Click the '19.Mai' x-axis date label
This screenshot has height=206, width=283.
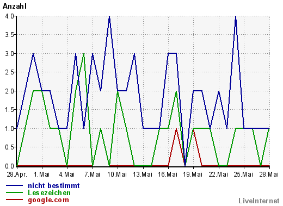193,174
